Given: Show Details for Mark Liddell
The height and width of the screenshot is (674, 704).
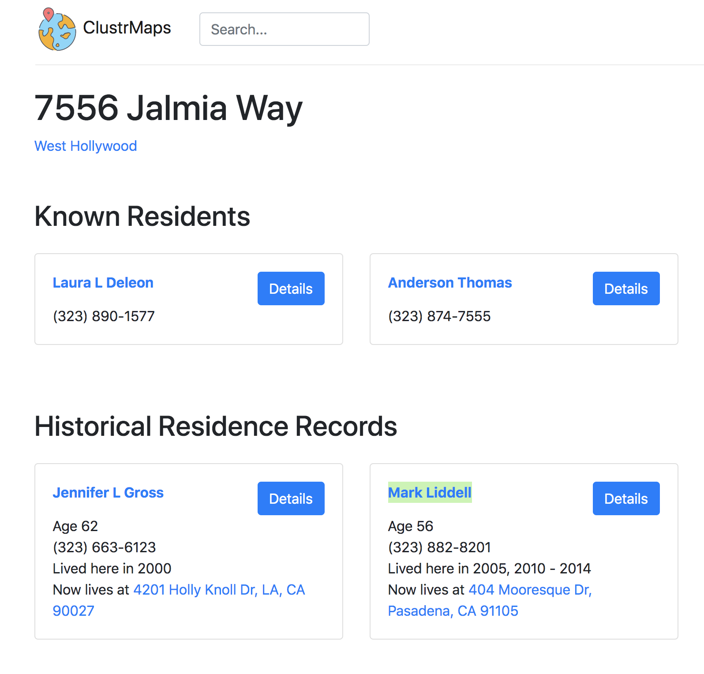Looking at the screenshot, I should (625, 498).
